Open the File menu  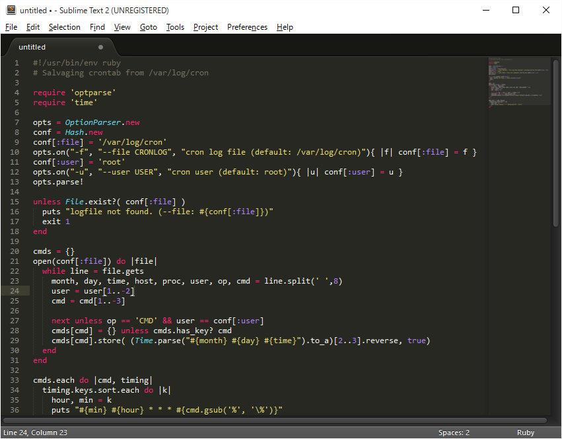(x=11, y=27)
